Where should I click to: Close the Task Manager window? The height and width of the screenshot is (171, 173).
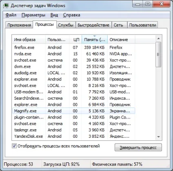pos(162,4)
